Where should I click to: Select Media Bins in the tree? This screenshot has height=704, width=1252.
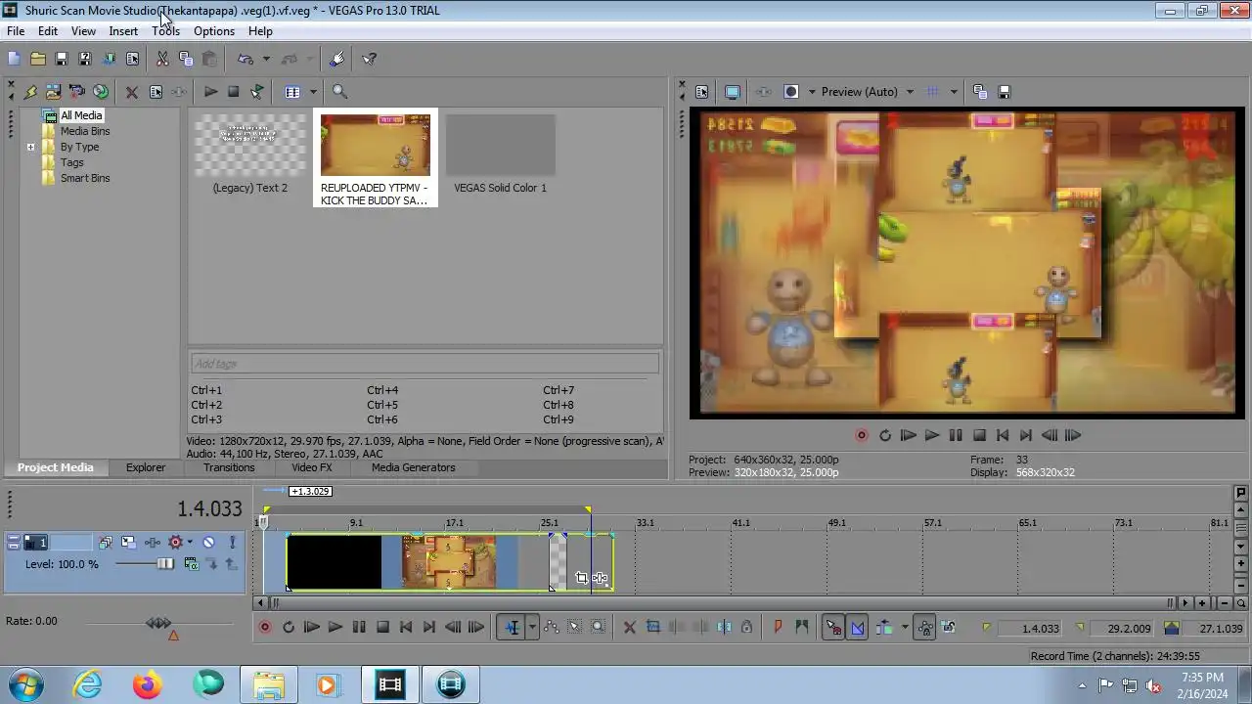click(x=85, y=131)
